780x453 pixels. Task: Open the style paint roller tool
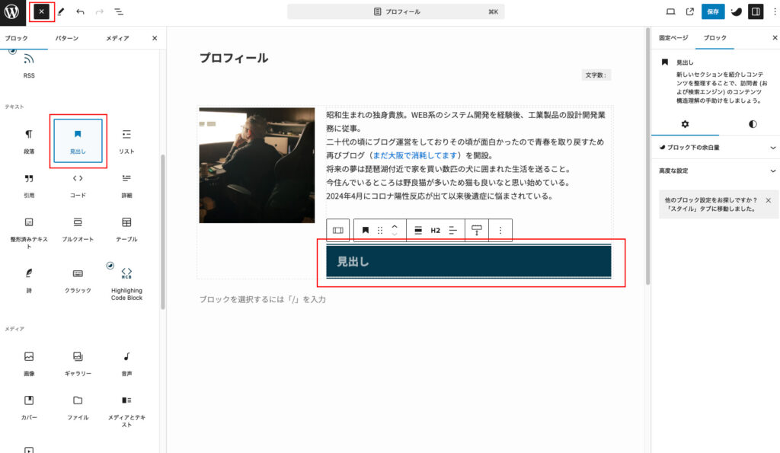tap(477, 230)
